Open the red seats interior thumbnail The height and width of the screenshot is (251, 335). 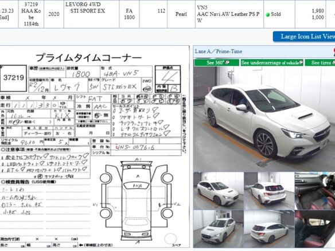tap(315, 229)
